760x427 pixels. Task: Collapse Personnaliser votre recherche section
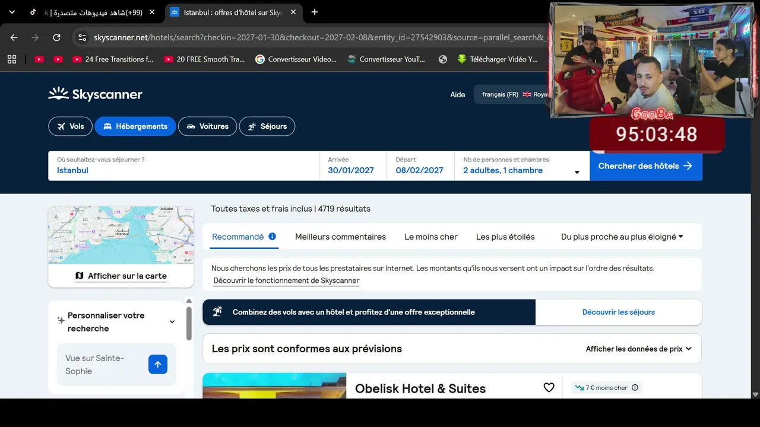pyautogui.click(x=172, y=322)
